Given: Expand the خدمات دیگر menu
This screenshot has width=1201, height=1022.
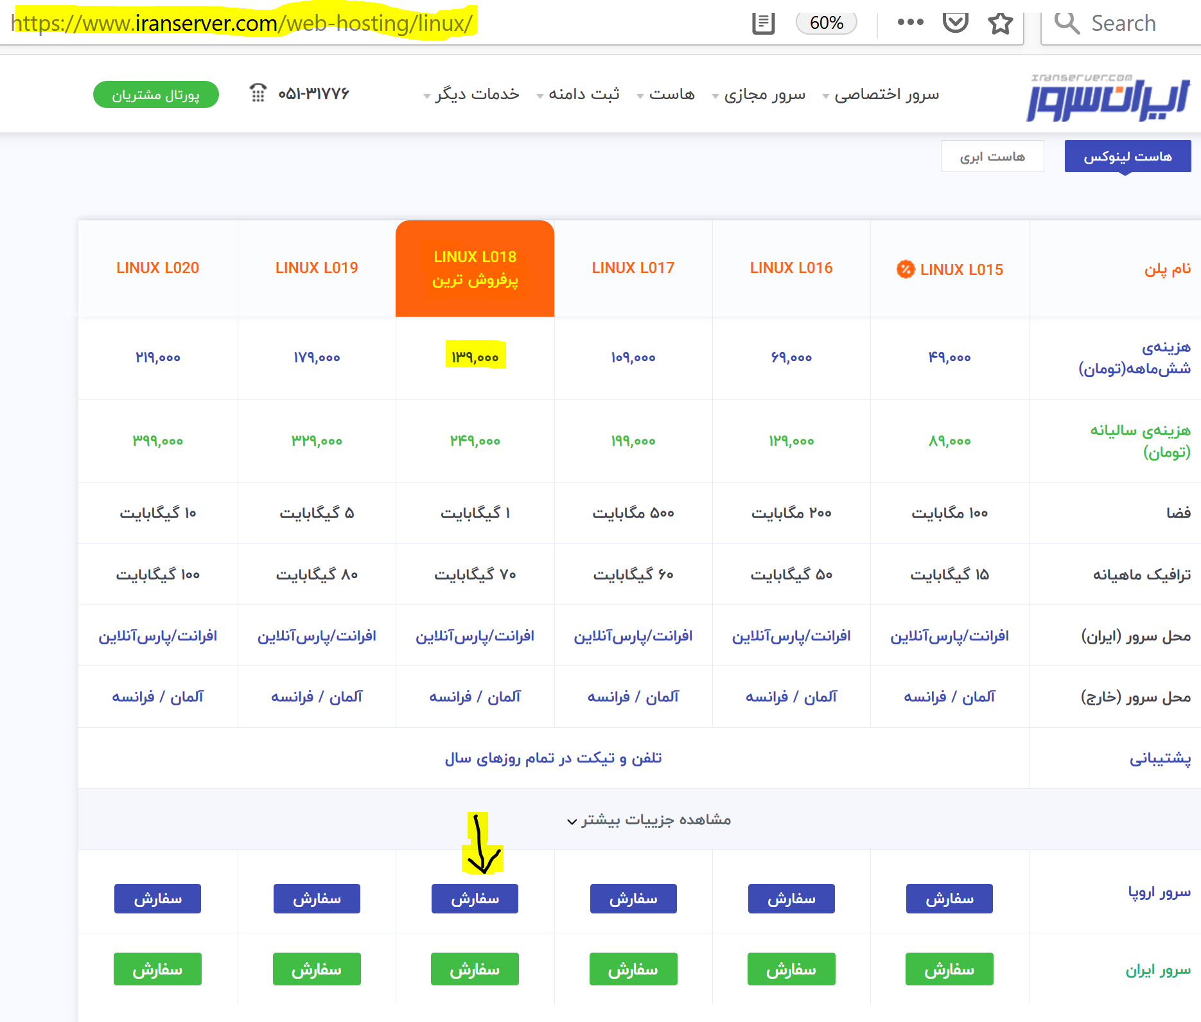Looking at the screenshot, I should [x=471, y=94].
